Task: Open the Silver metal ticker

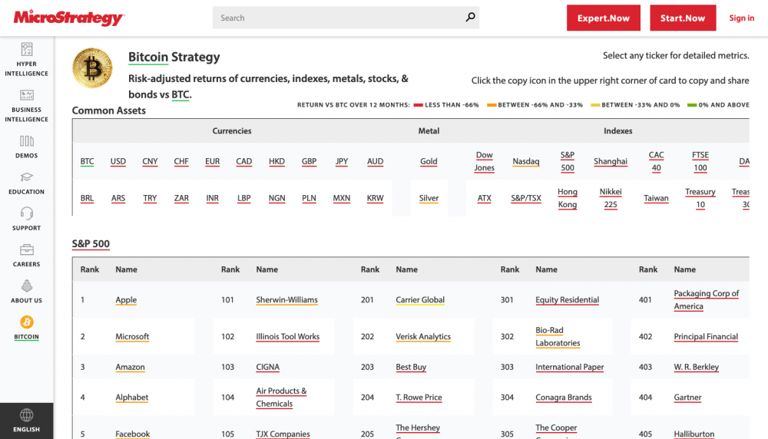Action: (429, 198)
